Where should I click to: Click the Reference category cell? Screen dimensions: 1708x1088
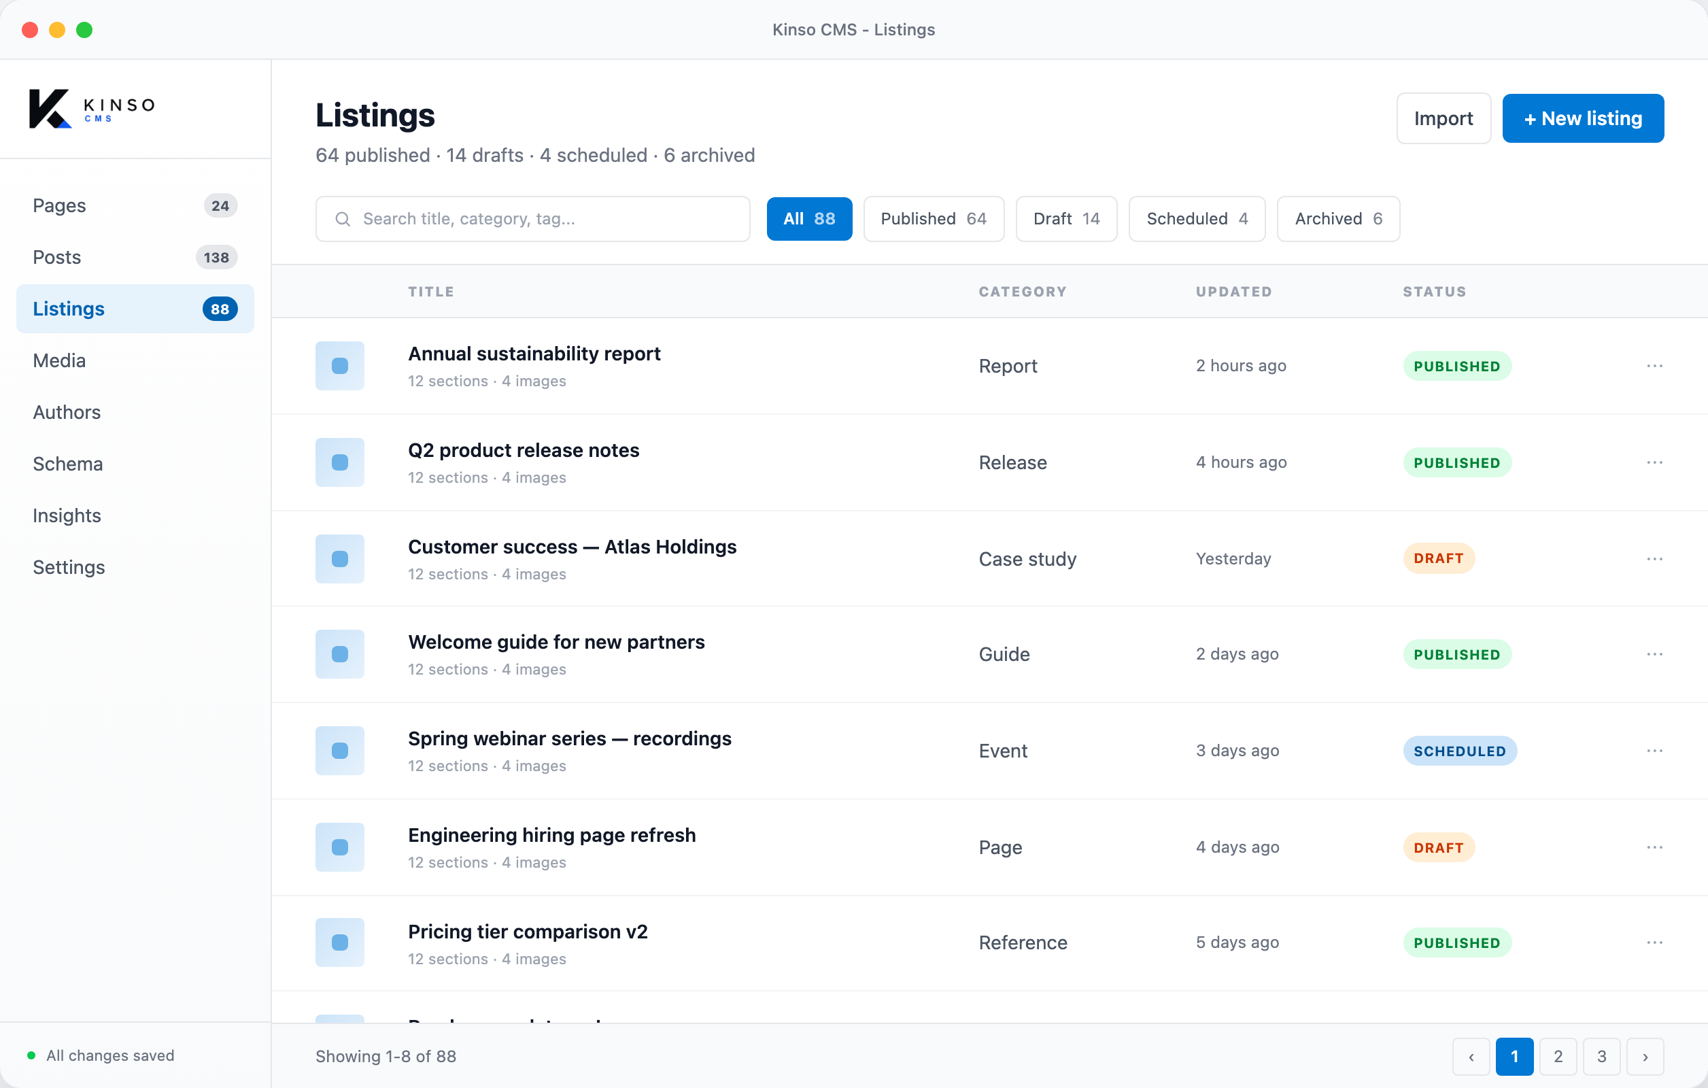tap(1023, 942)
